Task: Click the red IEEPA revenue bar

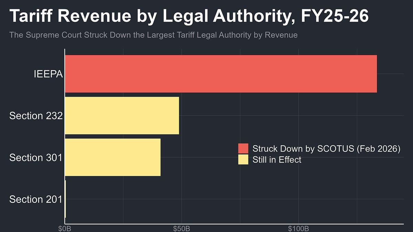Action: coord(221,74)
